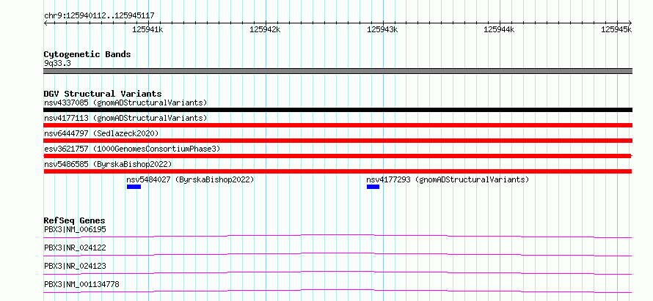Open the nsv6444797 Sedlazeck2020 label
Viewport: 653px width, 301px height.
pyautogui.click(x=101, y=133)
